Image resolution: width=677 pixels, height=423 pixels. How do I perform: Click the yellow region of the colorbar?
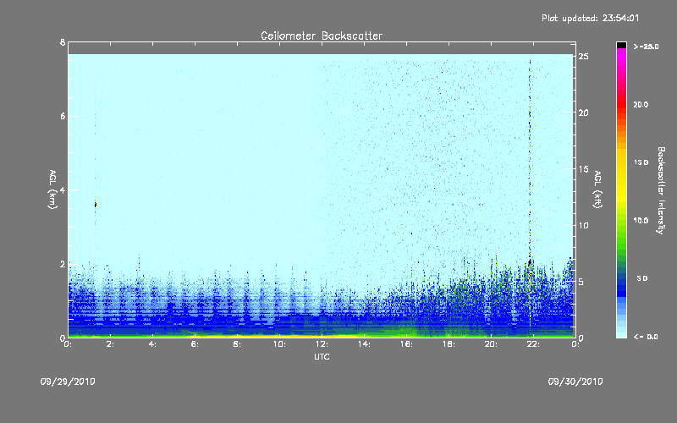coord(621,177)
